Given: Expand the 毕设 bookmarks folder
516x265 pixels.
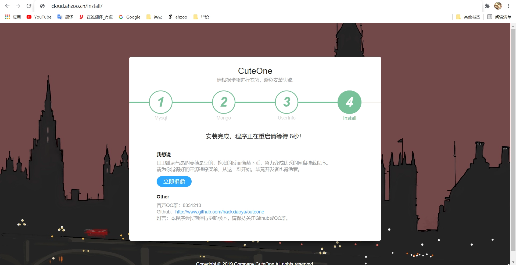Looking at the screenshot, I should click(x=201, y=17).
